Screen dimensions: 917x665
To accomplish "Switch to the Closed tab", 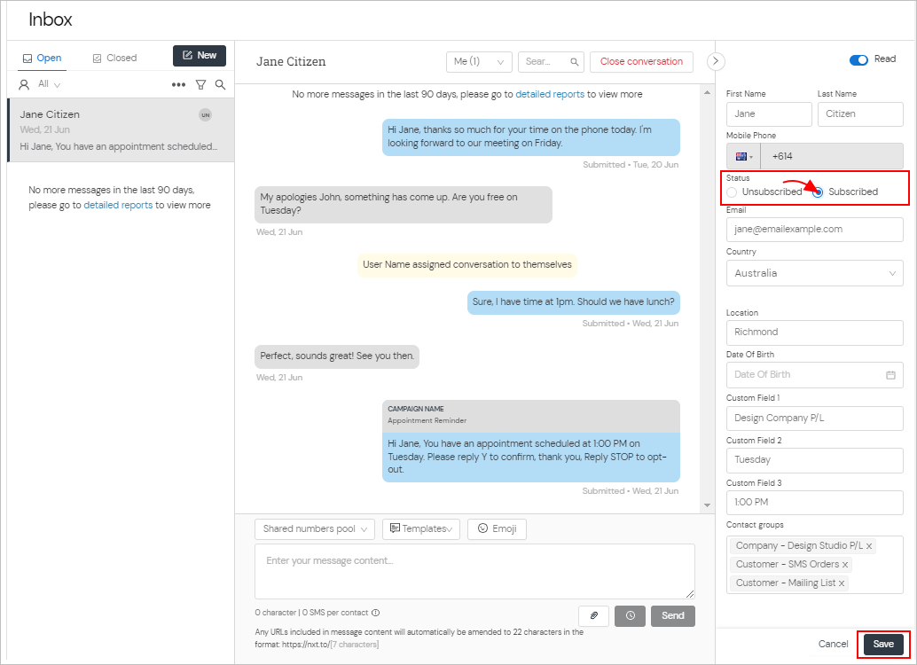I will (x=114, y=58).
